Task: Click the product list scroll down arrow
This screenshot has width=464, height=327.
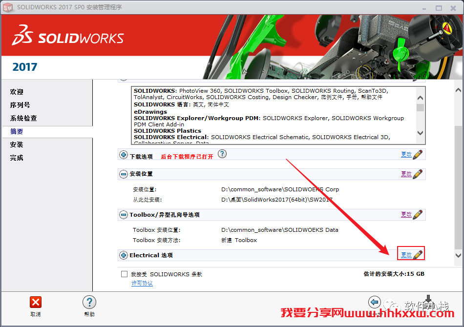Action: 420,133
